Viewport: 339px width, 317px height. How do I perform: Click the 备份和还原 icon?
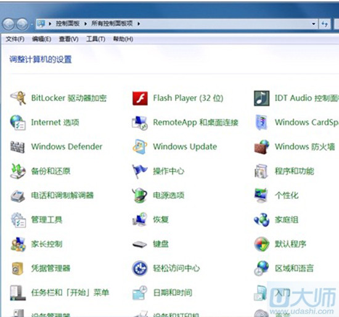18,171
